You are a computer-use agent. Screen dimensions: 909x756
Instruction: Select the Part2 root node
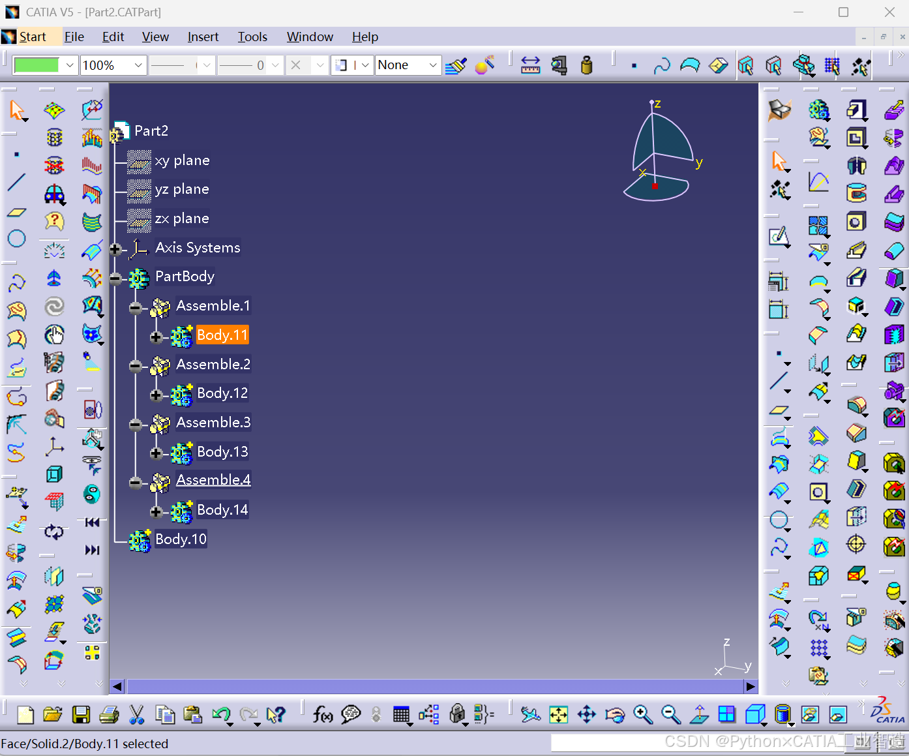(x=151, y=131)
